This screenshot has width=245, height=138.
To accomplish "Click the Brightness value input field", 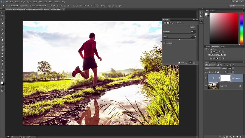I will point(193,31).
